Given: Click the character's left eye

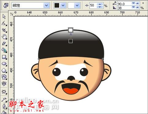Looking at the screenshot, I should click(x=56, y=72).
